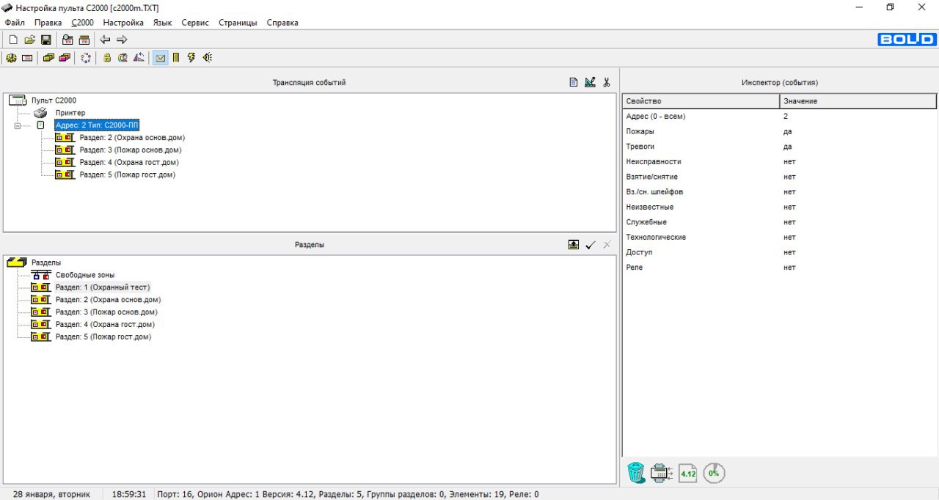Select the Разделы root folder
Image resolution: width=939 pixels, height=500 pixels.
(46, 262)
